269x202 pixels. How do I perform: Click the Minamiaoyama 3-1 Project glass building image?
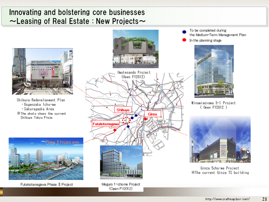(x=214, y=71)
